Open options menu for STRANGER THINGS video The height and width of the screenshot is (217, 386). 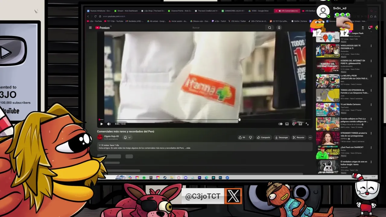(x=371, y=133)
